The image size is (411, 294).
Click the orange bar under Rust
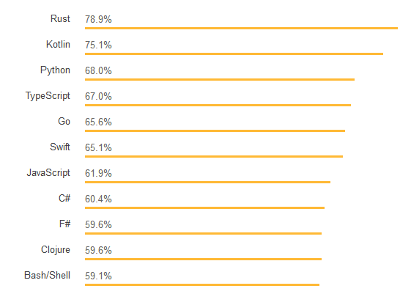click(x=242, y=28)
